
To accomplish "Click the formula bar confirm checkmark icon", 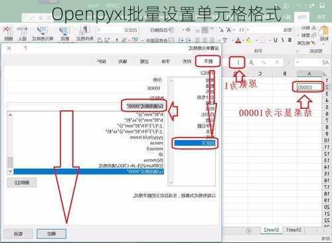I will click(x=264, y=62).
